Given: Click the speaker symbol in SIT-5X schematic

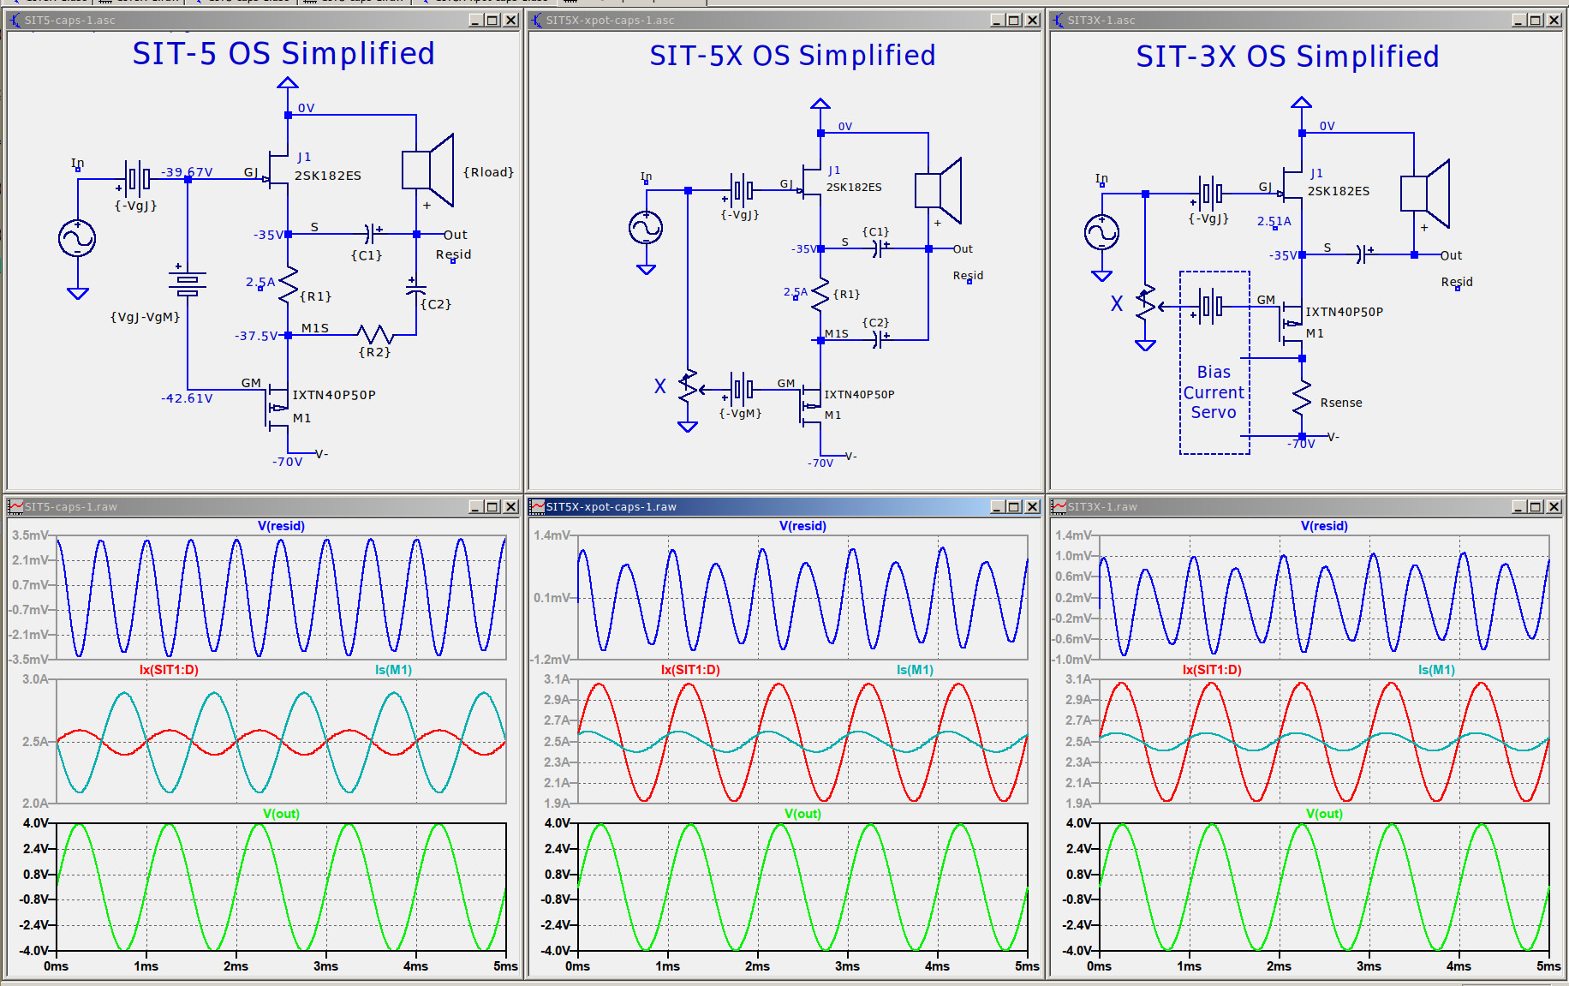Looking at the screenshot, I should (x=938, y=190).
